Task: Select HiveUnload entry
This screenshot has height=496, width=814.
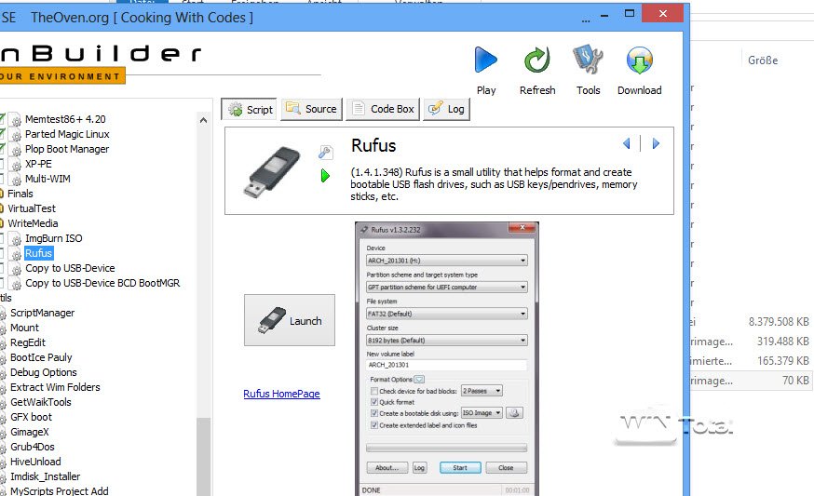Action: point(35,462)
